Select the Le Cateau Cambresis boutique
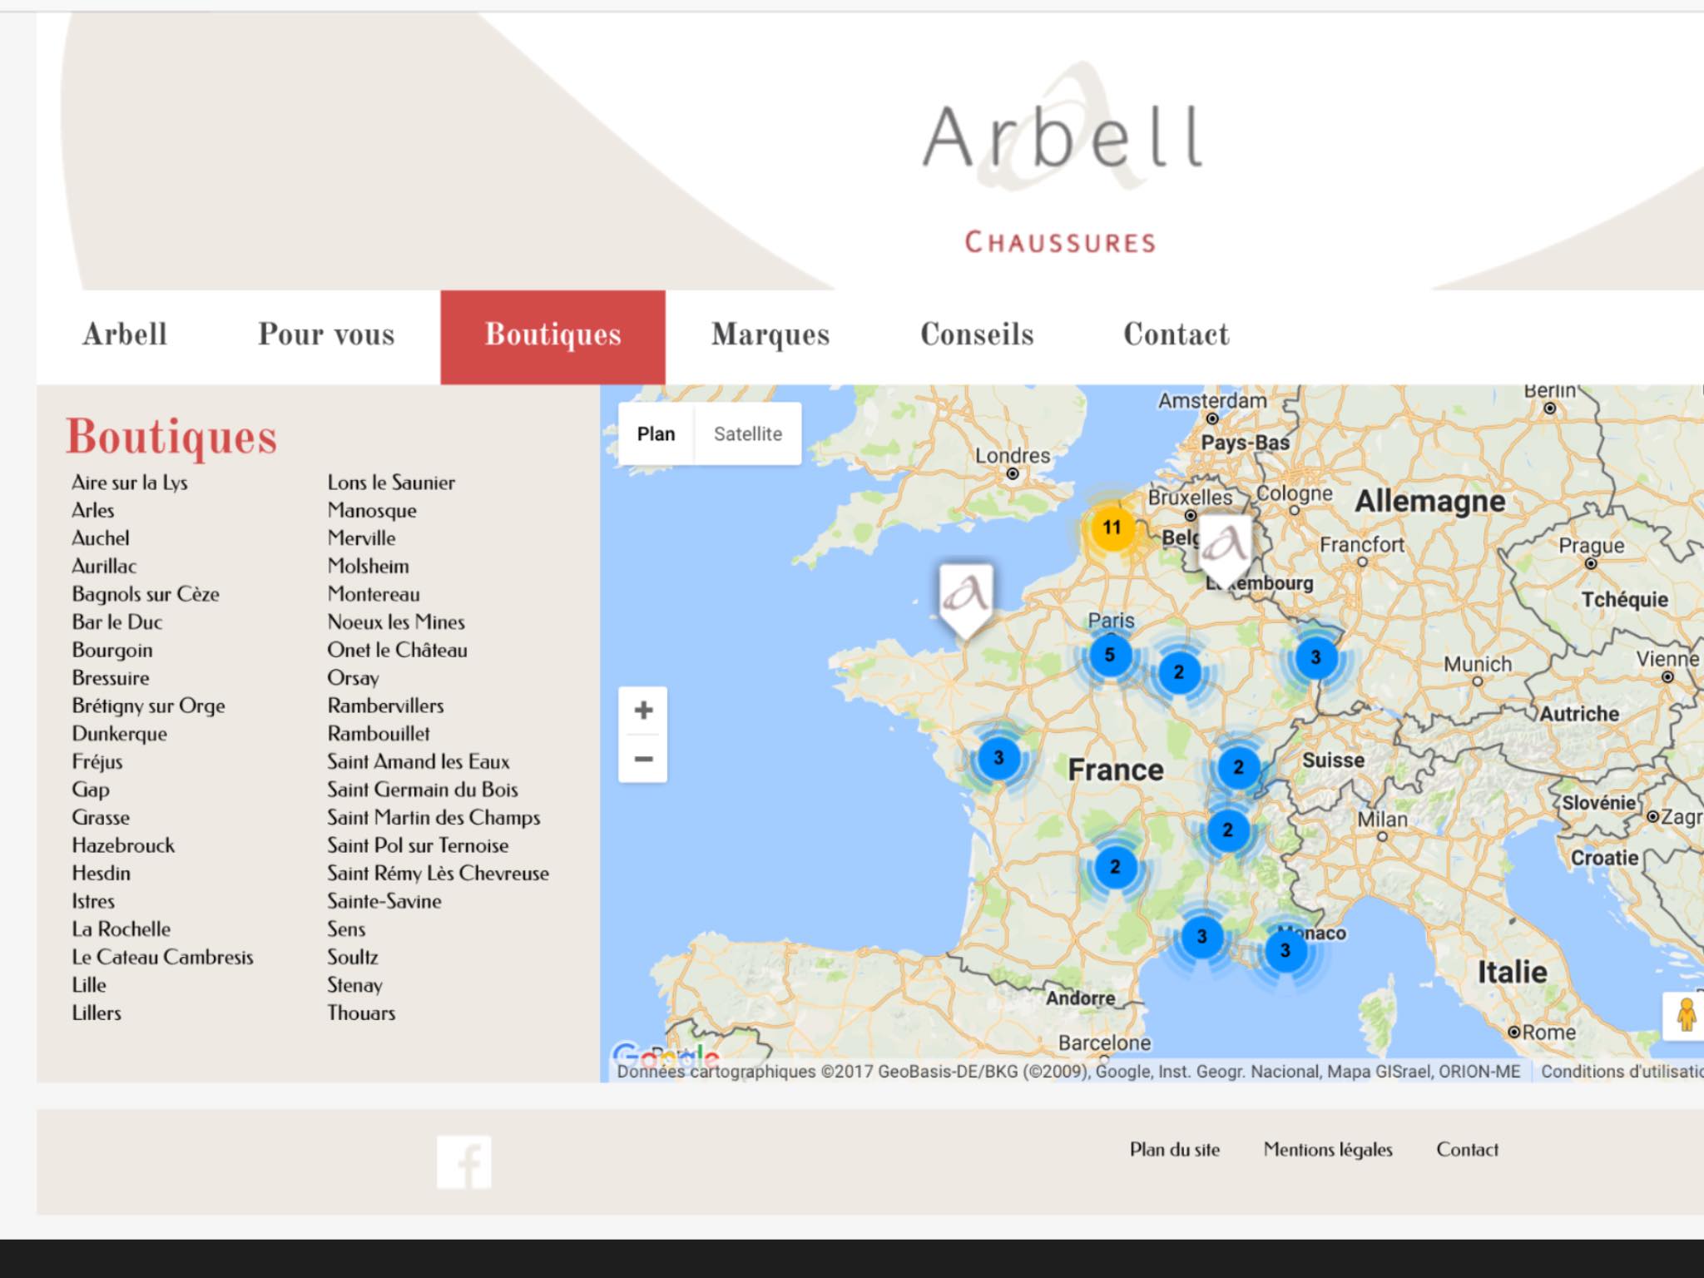Viewport: 1704px width, 1278px height. pos(162,958)
